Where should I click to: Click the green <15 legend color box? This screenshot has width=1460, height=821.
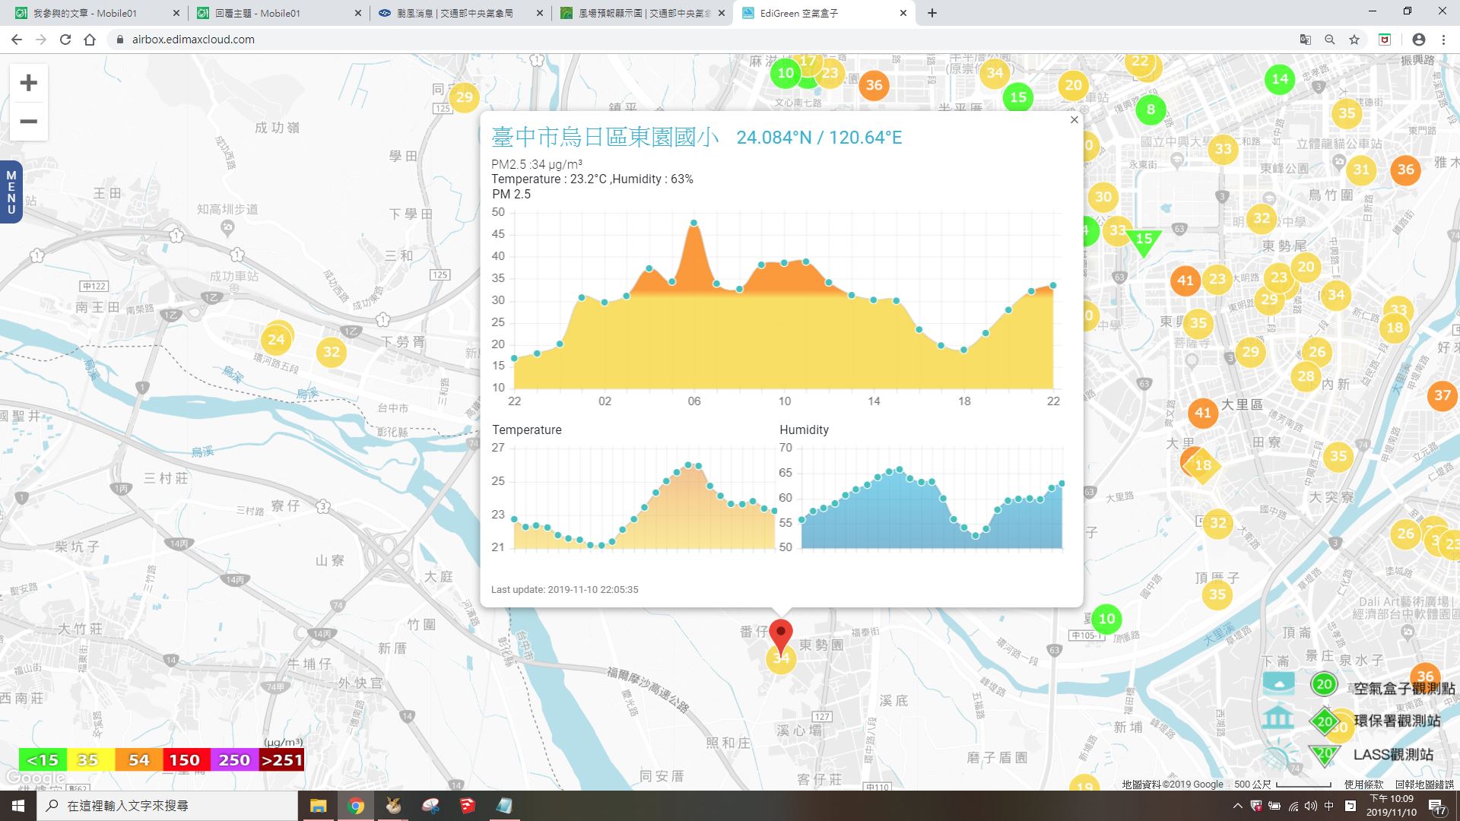click(43, 760)
